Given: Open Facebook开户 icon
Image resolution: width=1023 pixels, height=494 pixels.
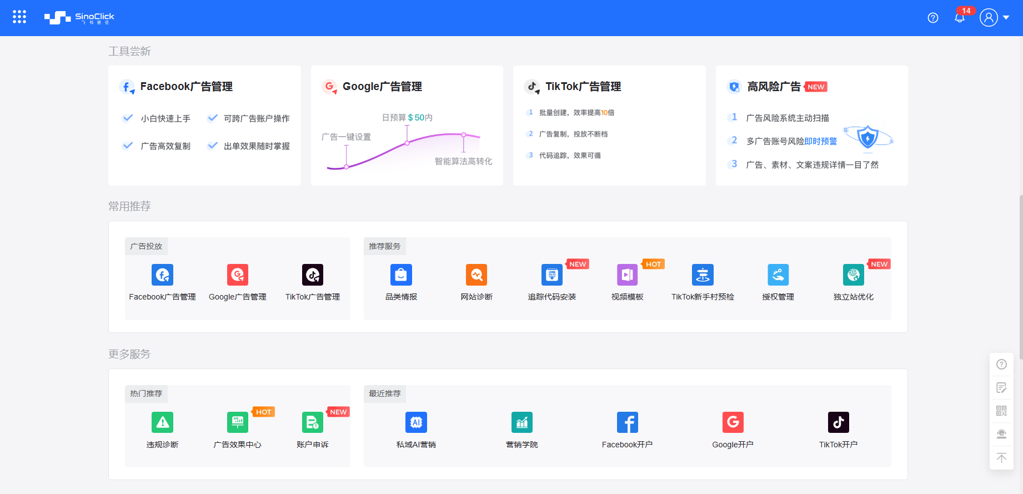Looking at the screenshot, I should (x=628, y=422).
